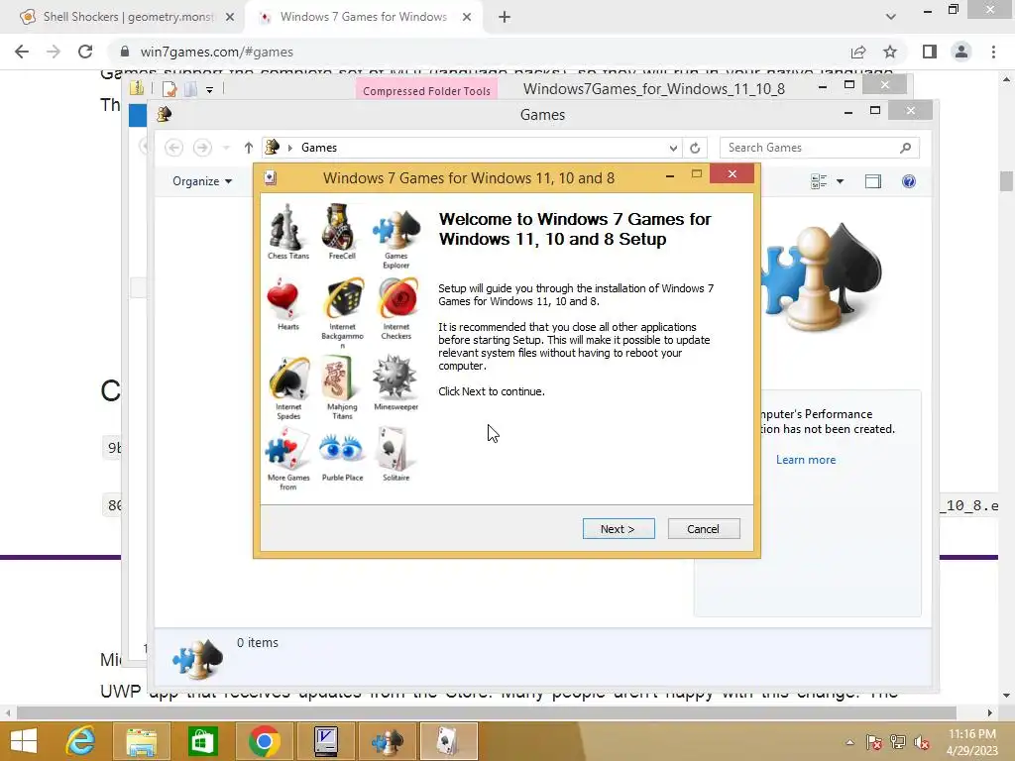Viewport: 1015px width, 761px height.
Task: Expand the view options dropdown arrow
Action: [841, 182]
